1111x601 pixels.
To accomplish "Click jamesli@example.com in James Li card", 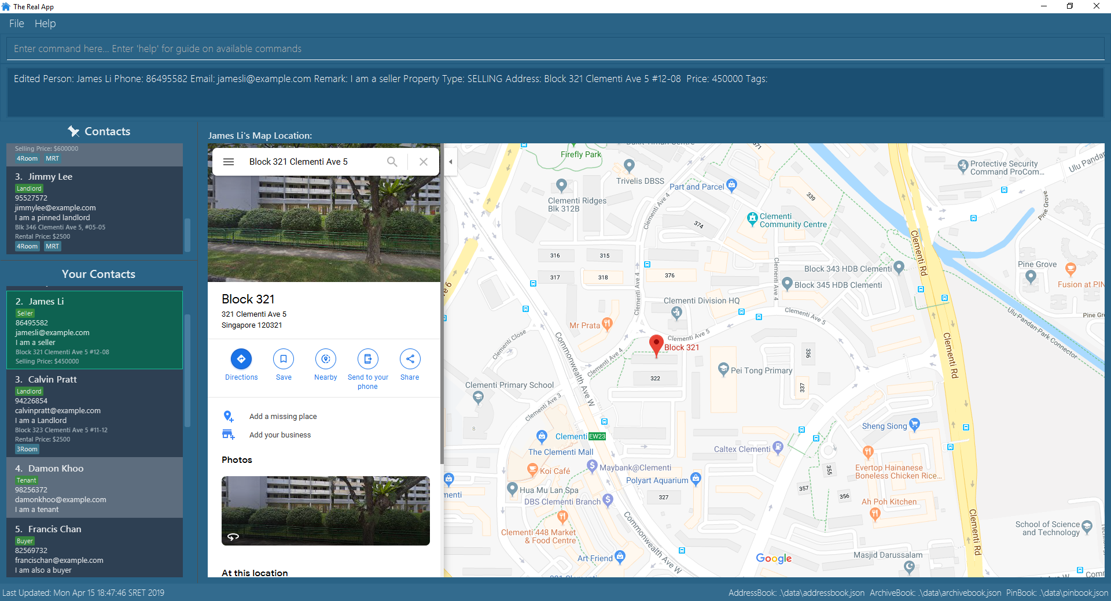I will point(53,333).
